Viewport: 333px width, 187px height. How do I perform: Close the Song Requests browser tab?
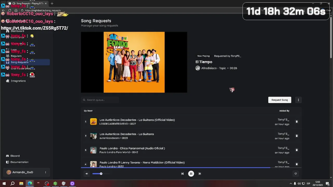[46, 3]
